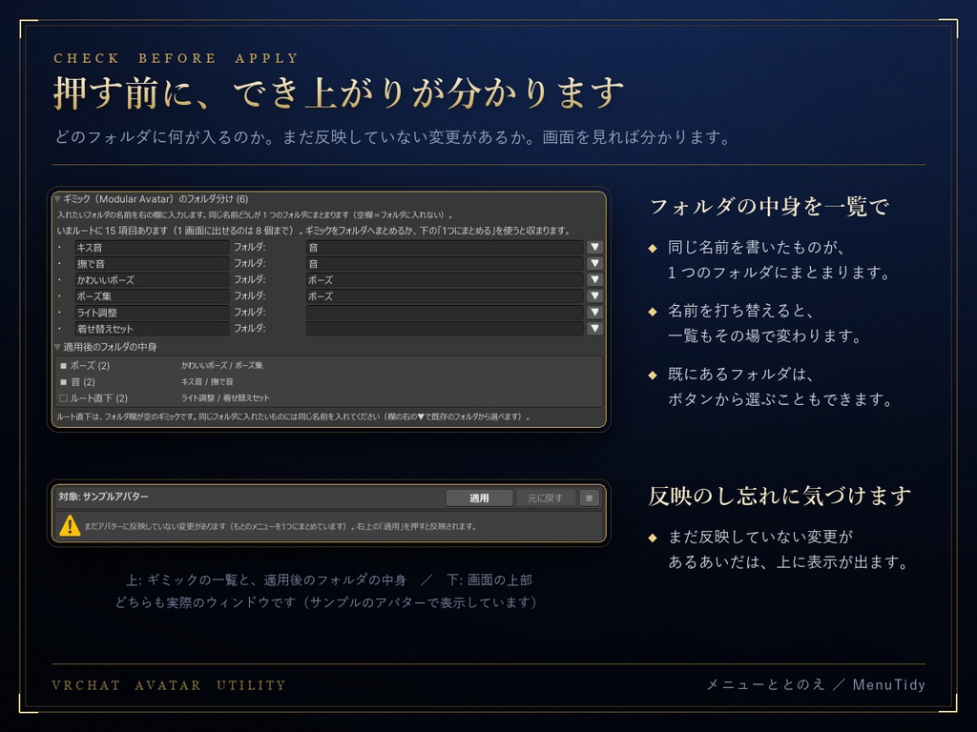
Task: Click the 元に戻す revert button
Action: [545, 498]
